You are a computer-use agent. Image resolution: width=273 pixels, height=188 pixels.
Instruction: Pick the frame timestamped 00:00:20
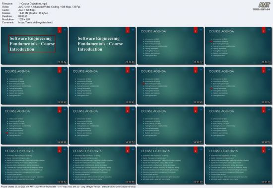pyautogui.click(x=34, y=86)
